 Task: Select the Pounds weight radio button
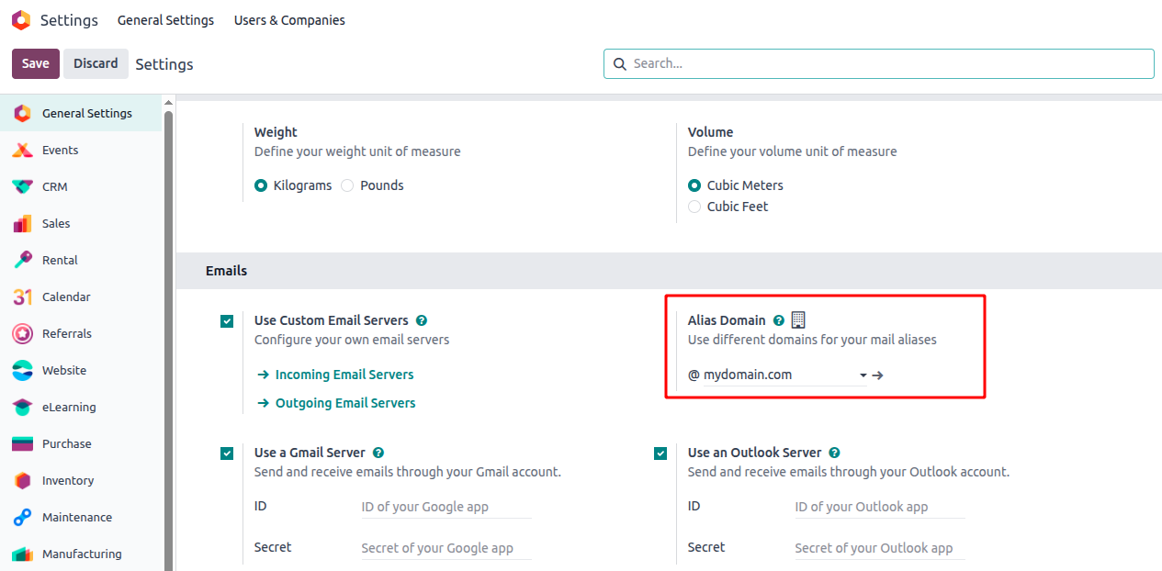coord(347,185)
